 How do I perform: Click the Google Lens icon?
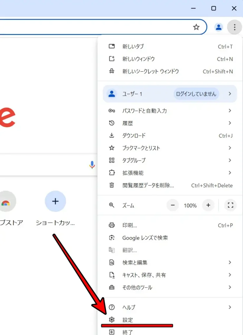[x=112, y=238]
